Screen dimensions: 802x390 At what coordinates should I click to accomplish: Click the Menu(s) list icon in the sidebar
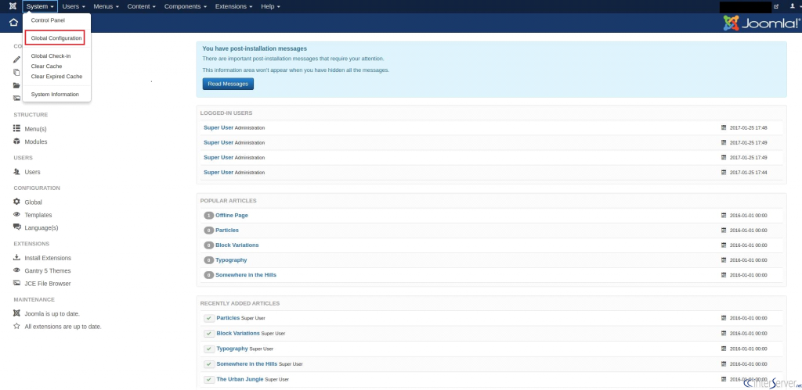point(16,129)
